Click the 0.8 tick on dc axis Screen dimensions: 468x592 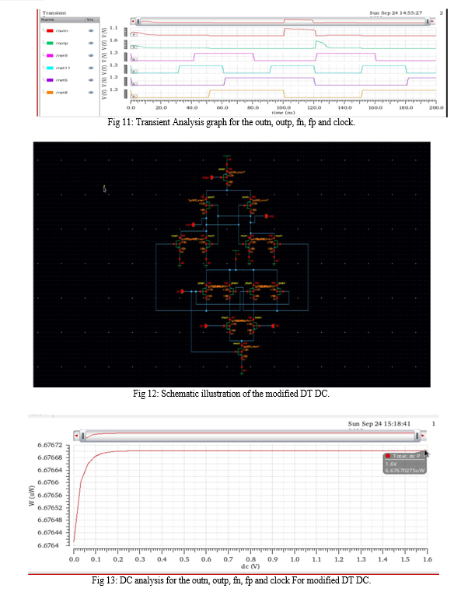point(250,559)
